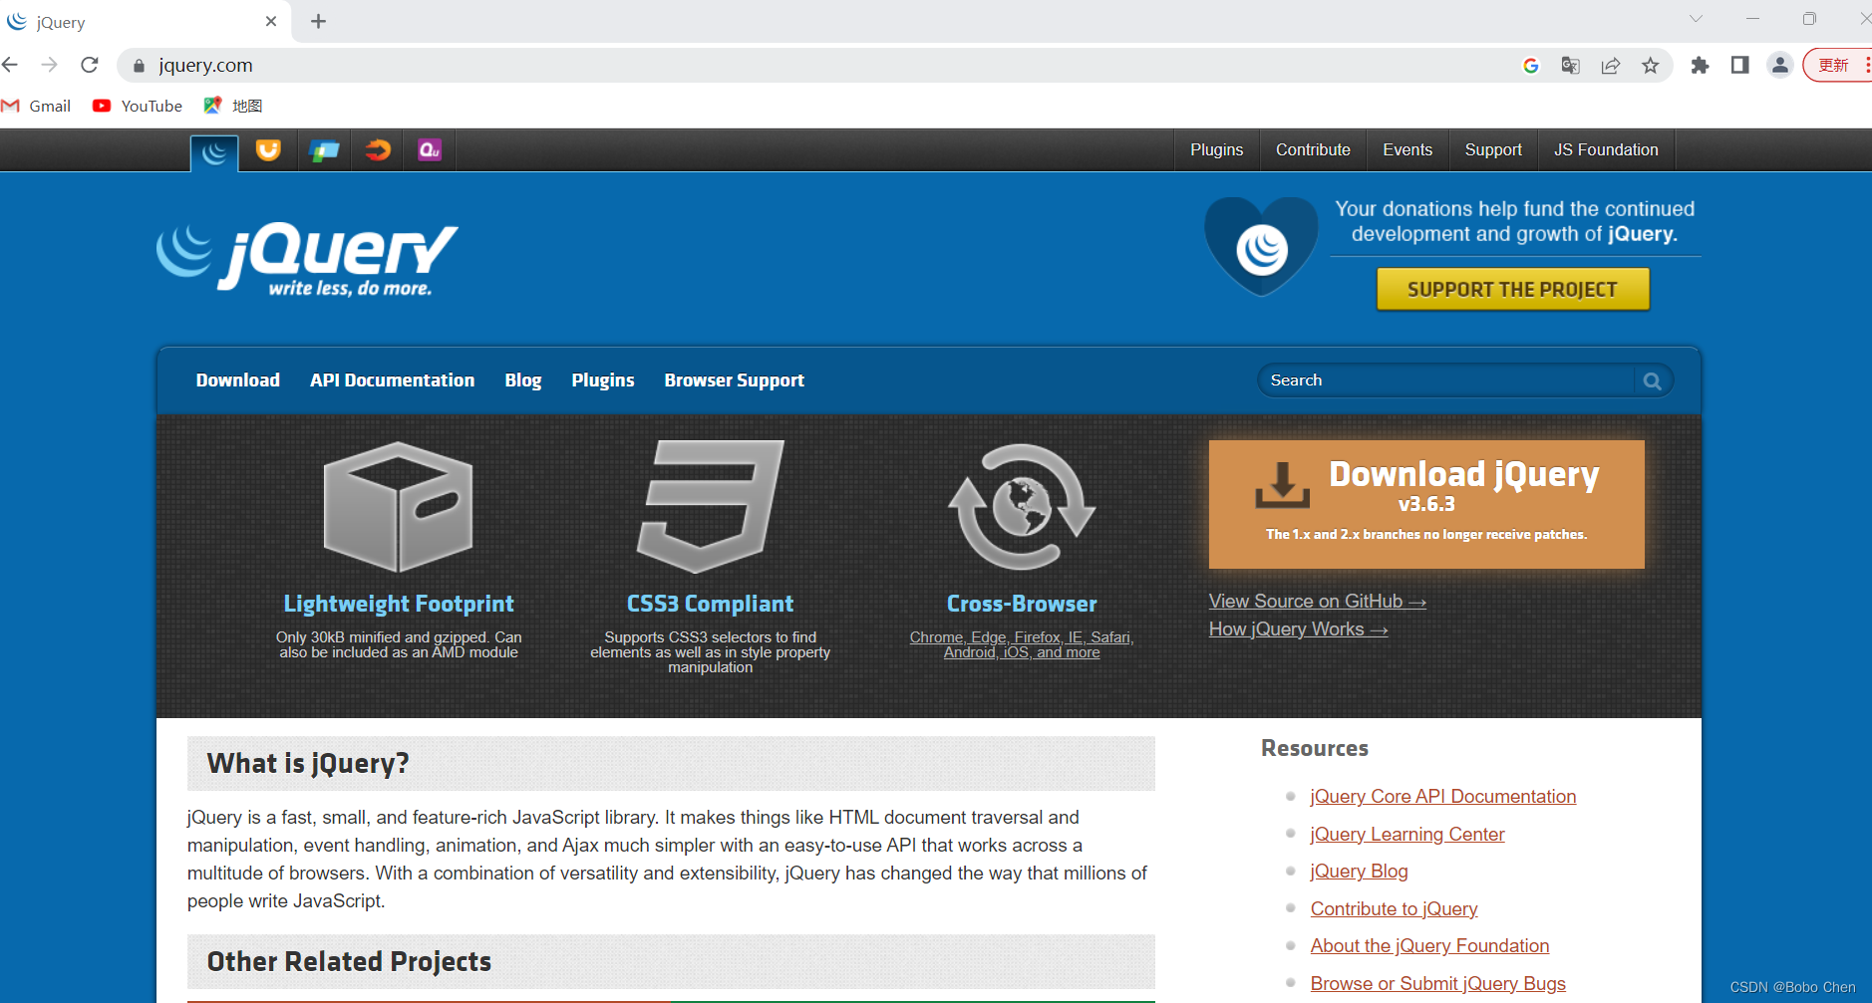This screenshot has height=1003, width=1872.
Task: Open jQuery Core API Documentation link
Action: click(x=1442, y=797)
